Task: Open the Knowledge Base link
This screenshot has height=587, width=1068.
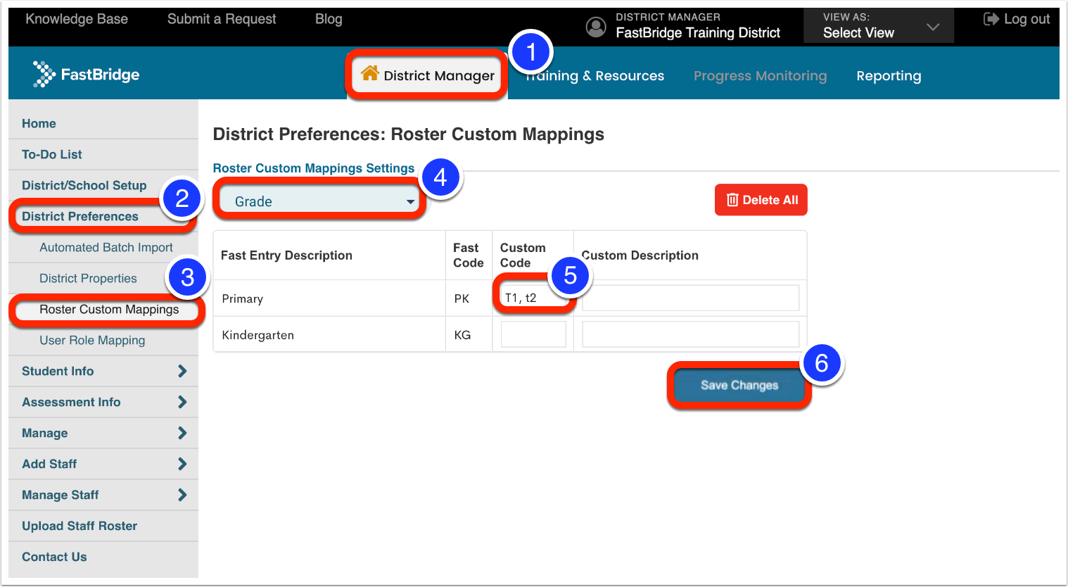Action: click(x=77, y=19)
